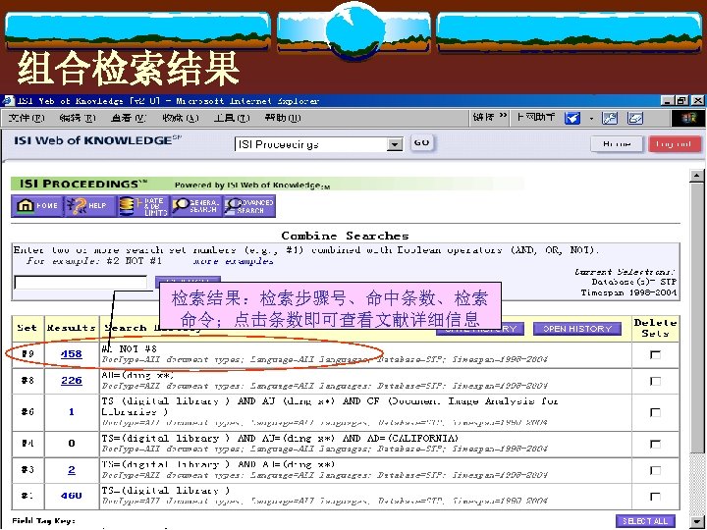The width and height of the screenshot is (707, 530).
Task: Open the 226 results link for set #8
Action: point(72,381)
